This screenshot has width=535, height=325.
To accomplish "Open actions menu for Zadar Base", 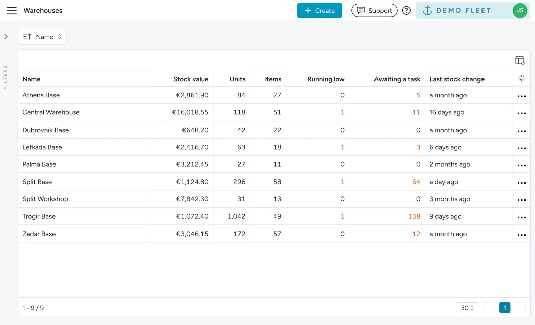I will tap(521, 235).
